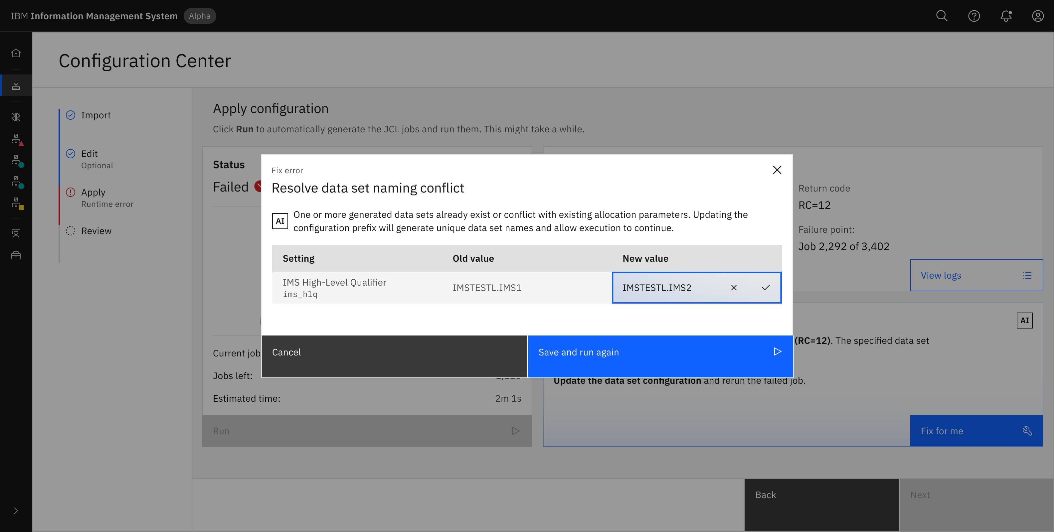The height and width of the screenshot is (532, 1054).
Task: Click the RC=12 return code value
Action: tap(815, 205)
